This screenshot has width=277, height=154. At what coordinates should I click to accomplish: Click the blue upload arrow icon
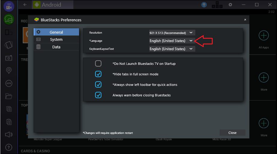(x=204, y=5)
